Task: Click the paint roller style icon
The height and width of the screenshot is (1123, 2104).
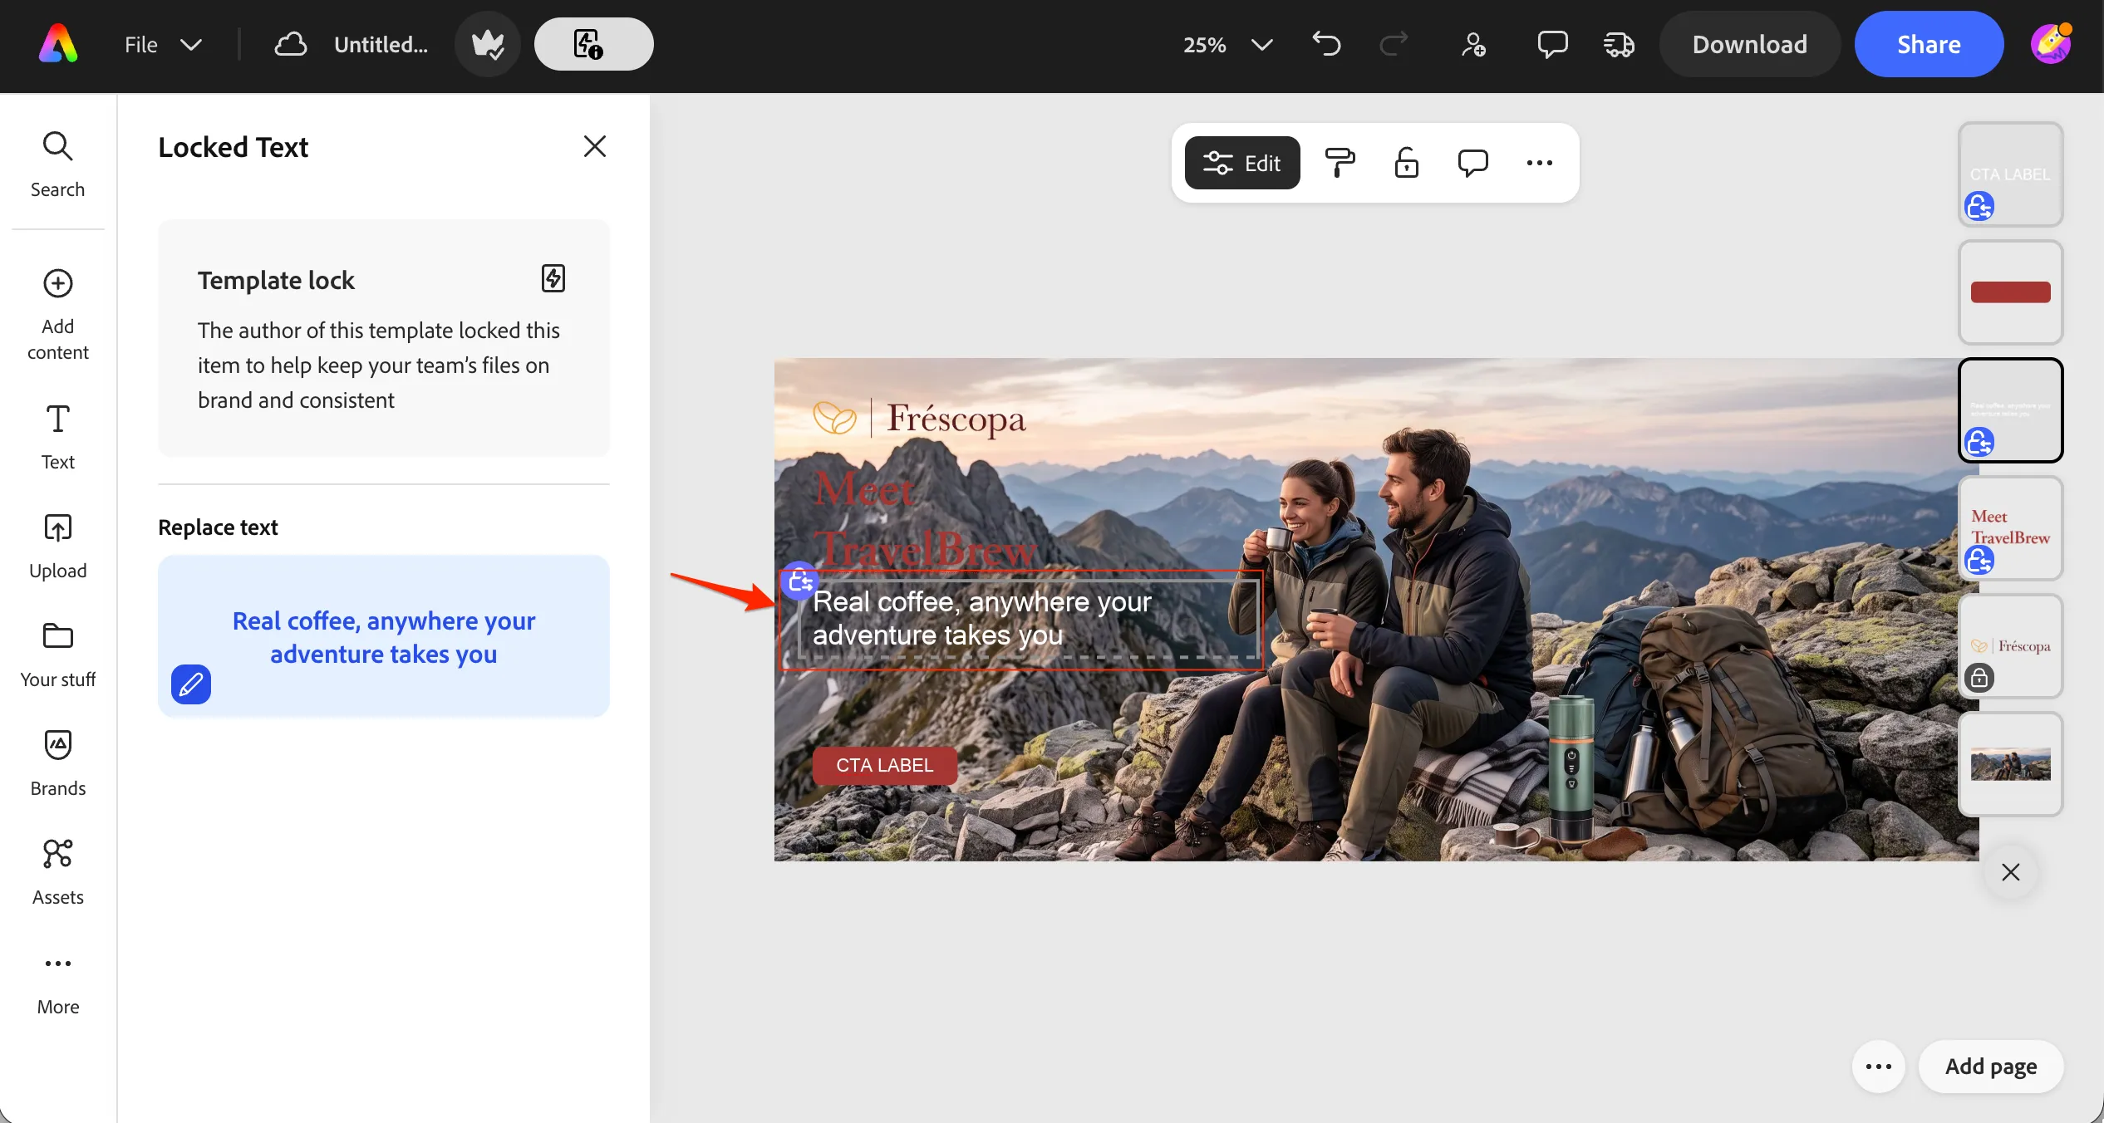Action: (1340, 163)
